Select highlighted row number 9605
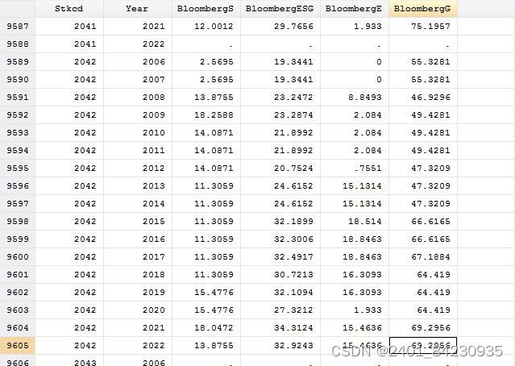The image size is (515, 366). 18,346
